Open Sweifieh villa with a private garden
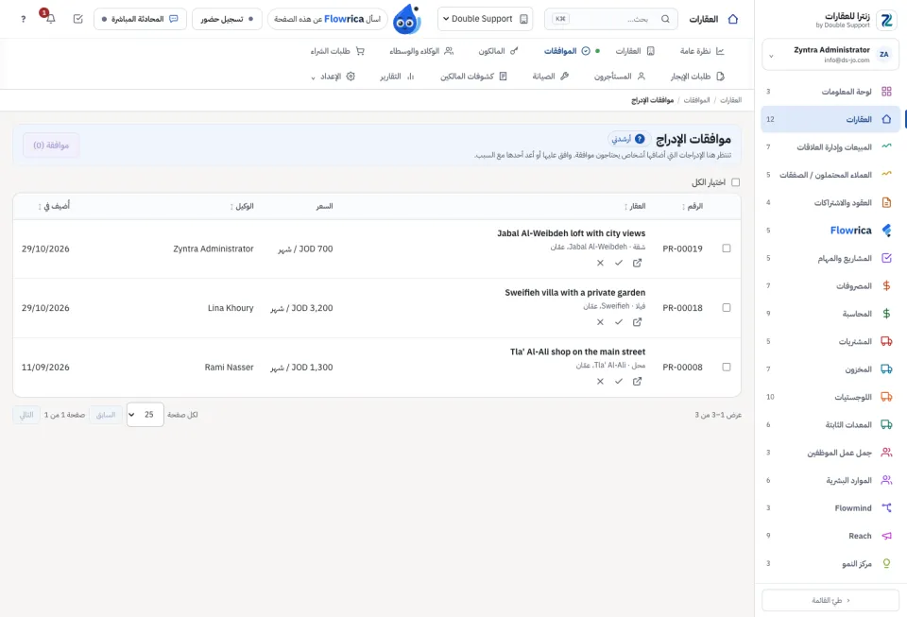This screenshot has width=907, height=617. click(x=575, y=293)
